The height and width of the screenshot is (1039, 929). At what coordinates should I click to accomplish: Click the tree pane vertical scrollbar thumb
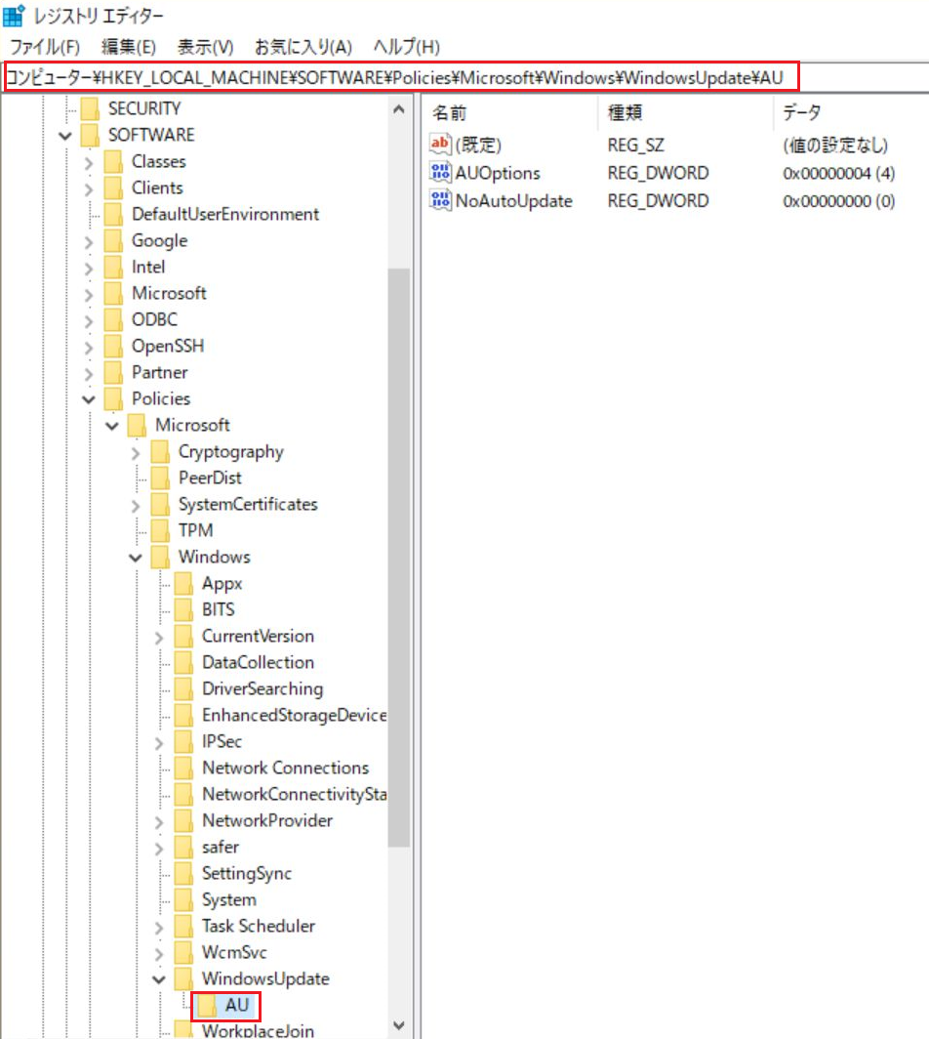tap(398, 558)
